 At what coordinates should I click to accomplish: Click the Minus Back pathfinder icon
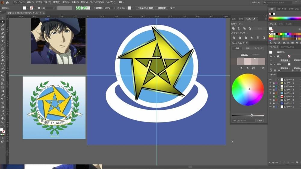click(264, 38)
